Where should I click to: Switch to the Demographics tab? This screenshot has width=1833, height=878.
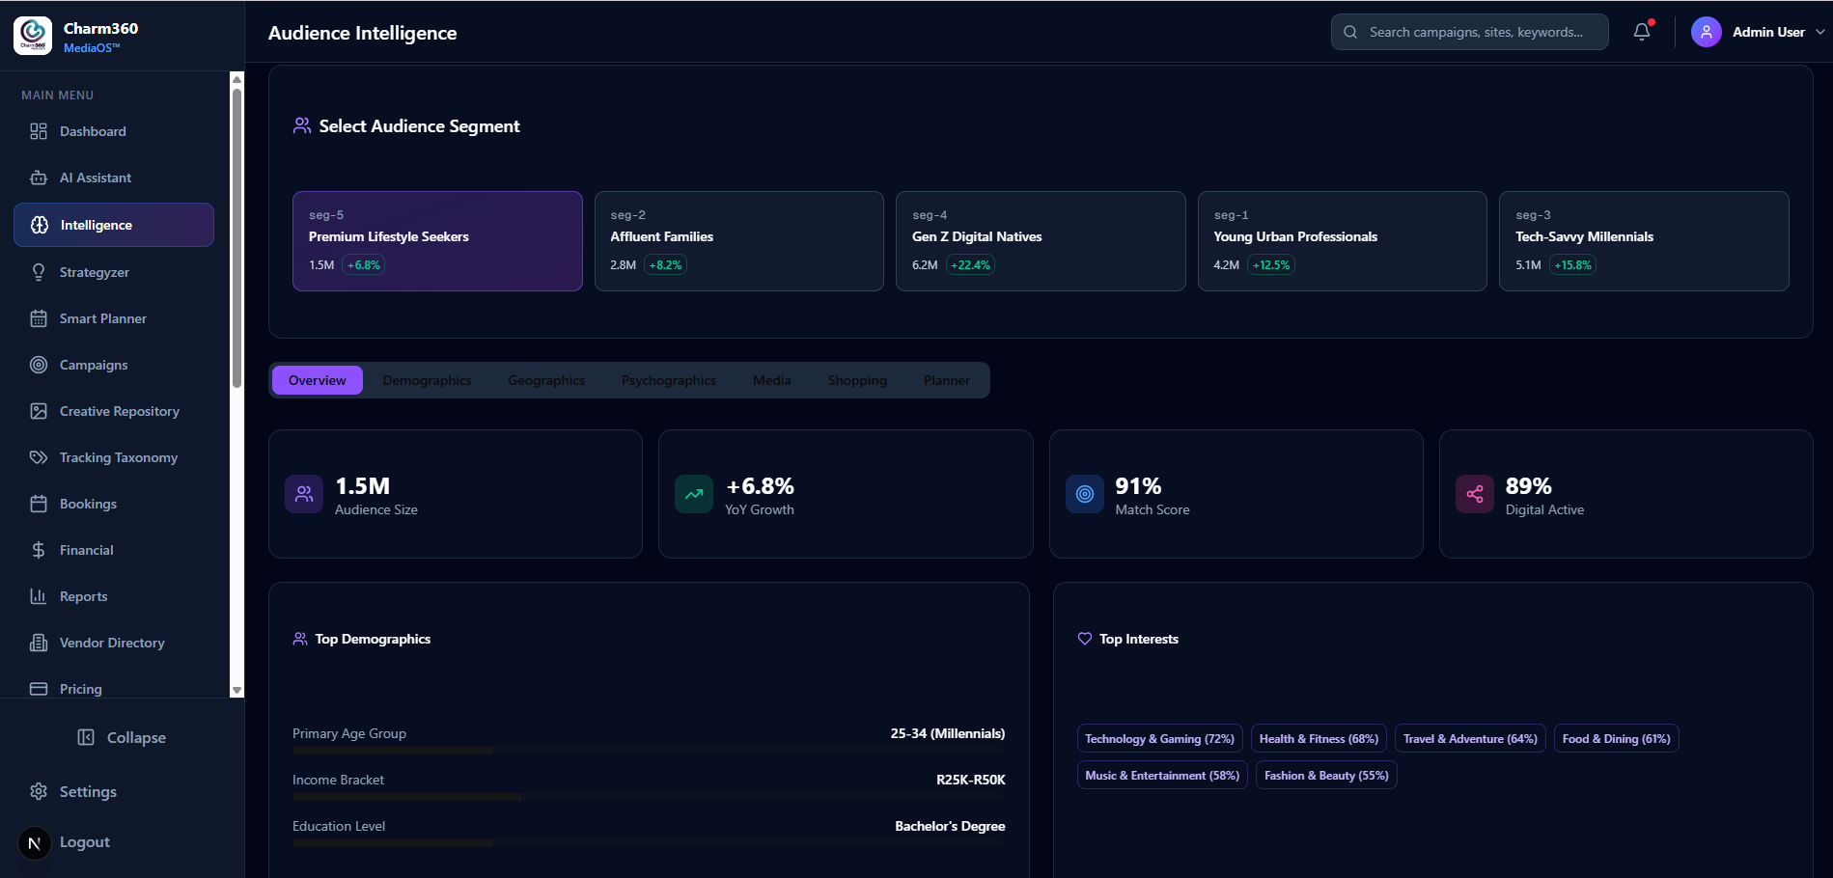(x=427, y=380)
